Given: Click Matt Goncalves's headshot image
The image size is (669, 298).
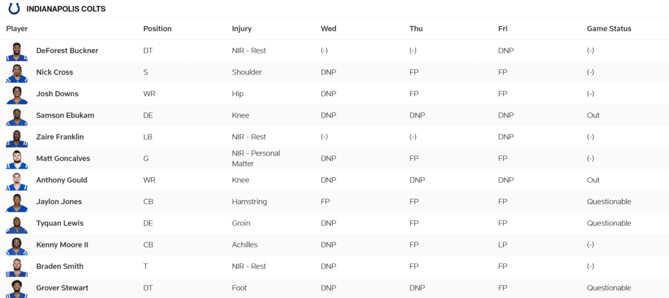Looking at the screenshot, I should coord(17,159).
